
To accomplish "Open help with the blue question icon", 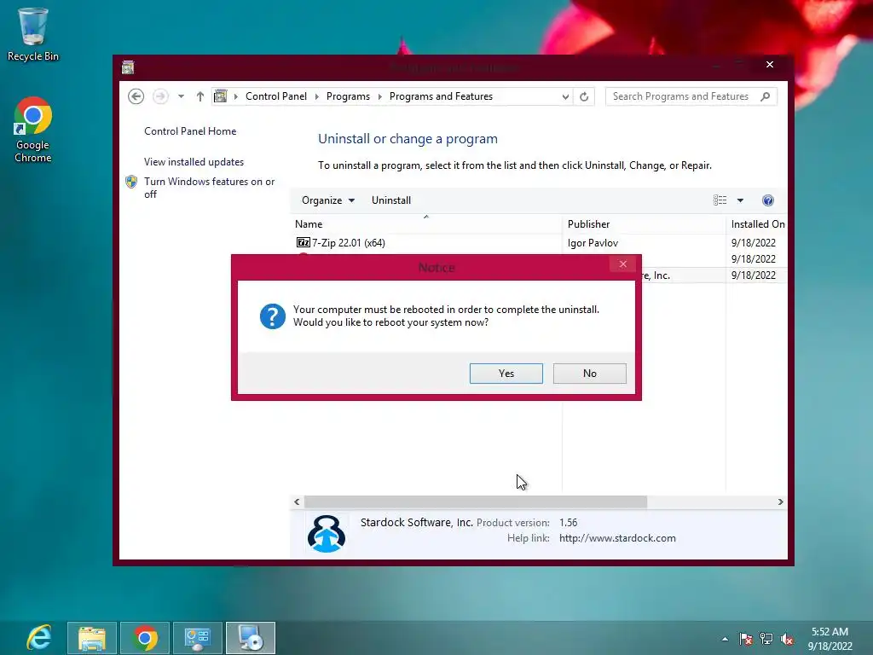I will (x=768, y=200).
